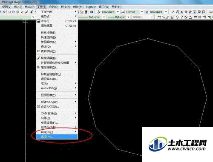Click the Undo arrow toolbar icon
This screenshot has height=162, width=213.
tap(32, 12)
